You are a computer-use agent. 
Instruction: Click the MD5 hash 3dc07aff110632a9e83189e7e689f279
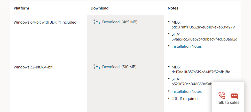203,27
